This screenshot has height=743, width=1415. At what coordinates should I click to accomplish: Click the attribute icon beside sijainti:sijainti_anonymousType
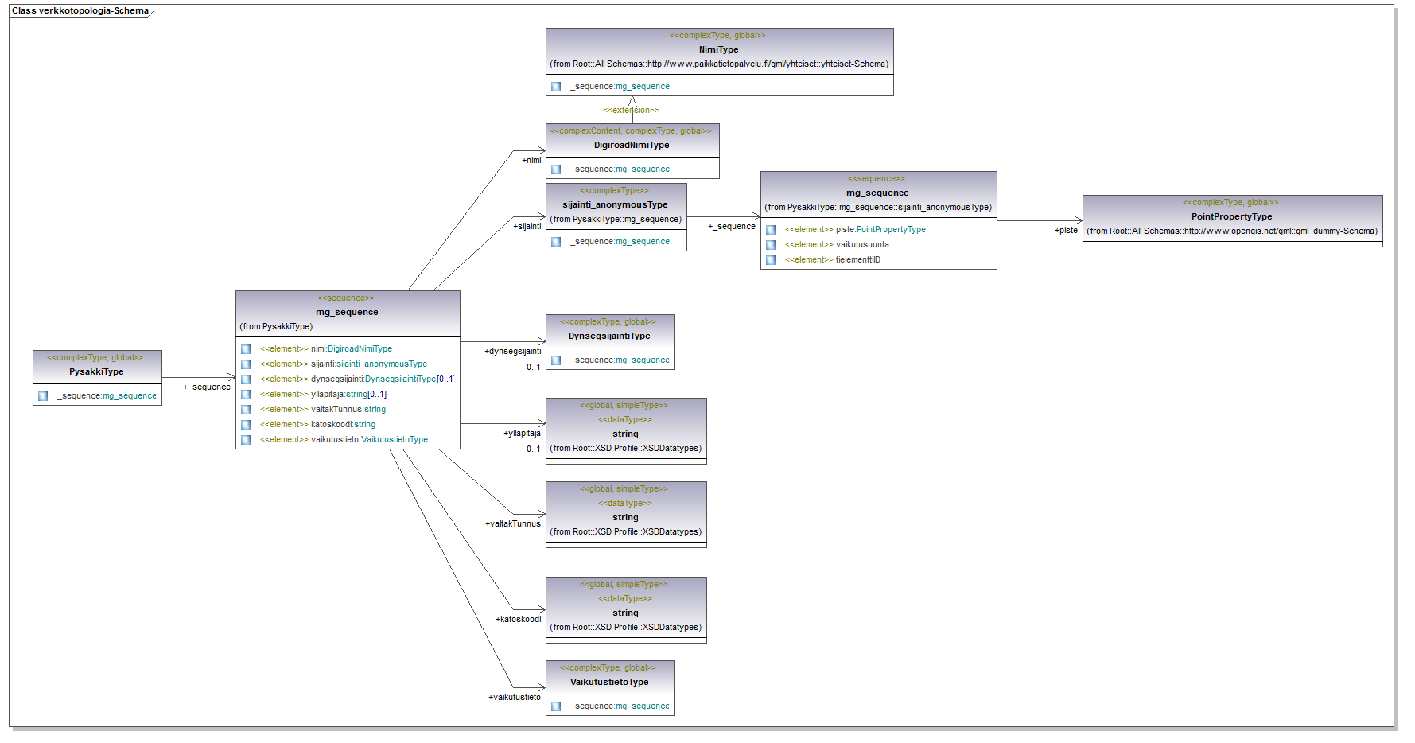246,364
